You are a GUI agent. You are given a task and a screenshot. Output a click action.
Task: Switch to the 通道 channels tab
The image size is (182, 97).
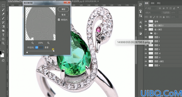153,3
